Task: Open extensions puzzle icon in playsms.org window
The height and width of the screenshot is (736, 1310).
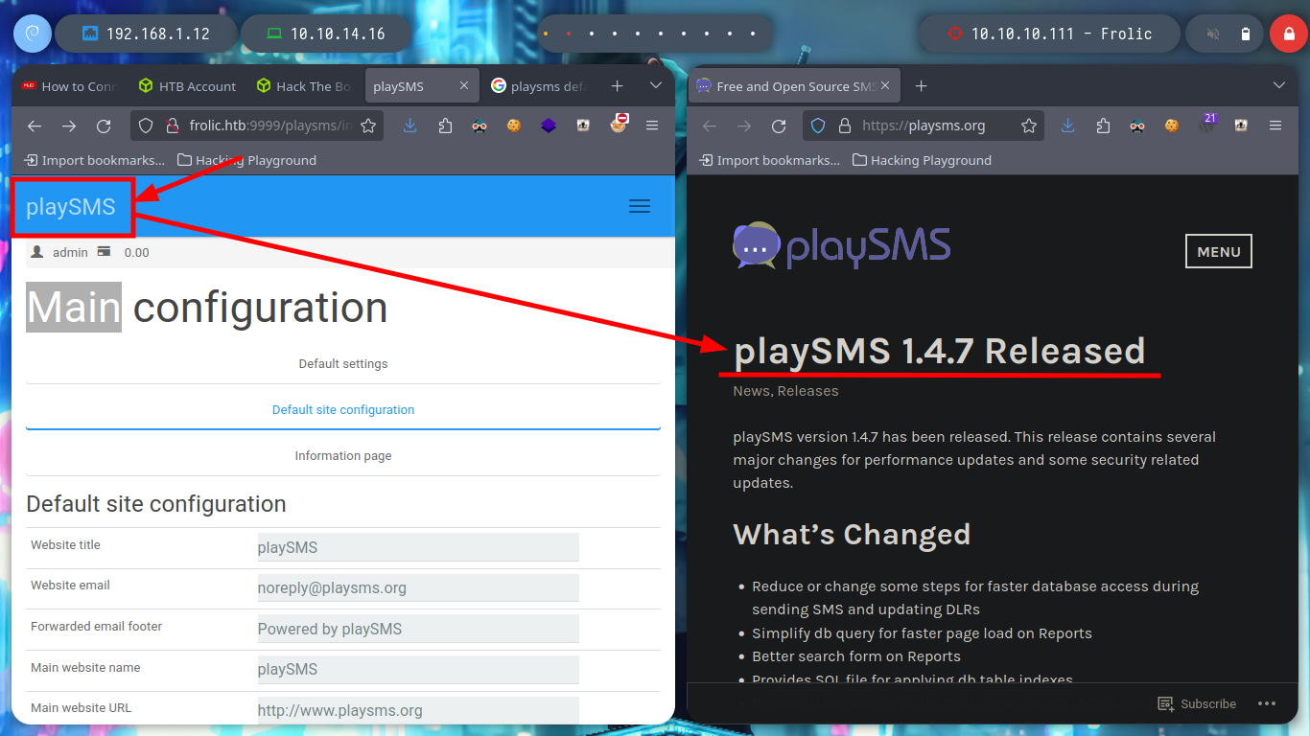Action: coord(1103,126)
